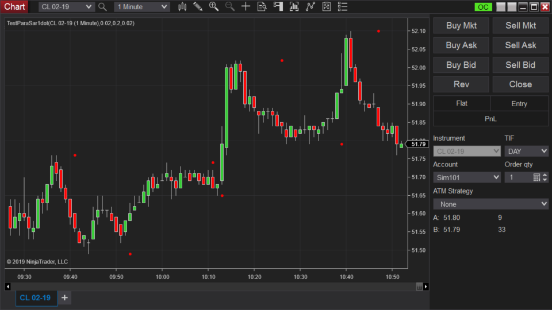Click the Sell Mkt button
552x310 pixels.
[x=521, y=26]
